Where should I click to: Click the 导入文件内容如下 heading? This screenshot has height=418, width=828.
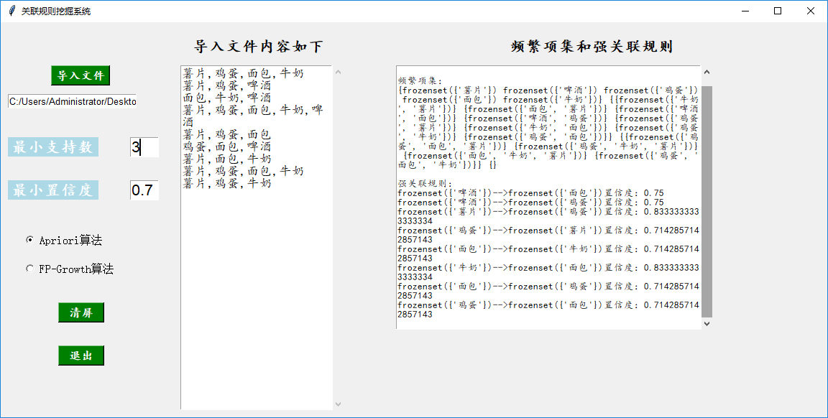(x=258, y=47)
